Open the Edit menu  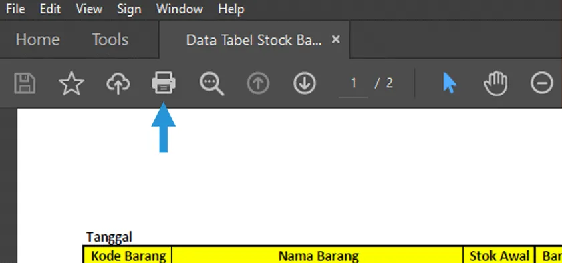pos(50,9)
